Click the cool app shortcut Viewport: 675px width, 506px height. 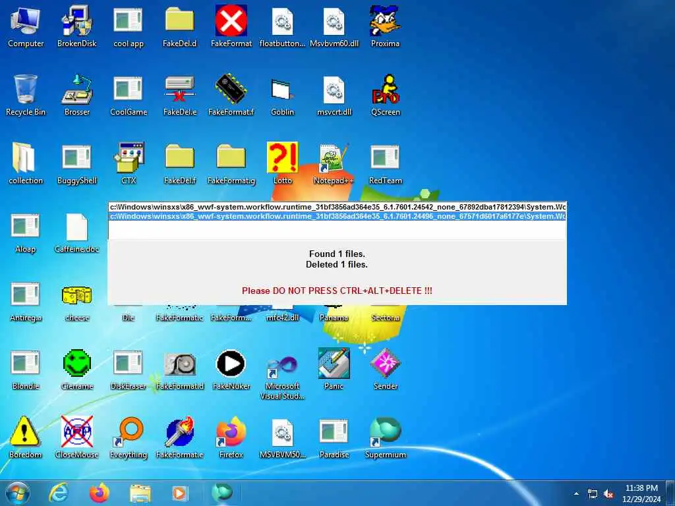point(129,26)
